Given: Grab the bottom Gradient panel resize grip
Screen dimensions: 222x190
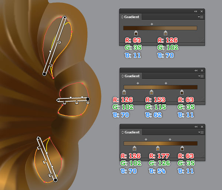Looking at the screenshot, I should (203, 156).
